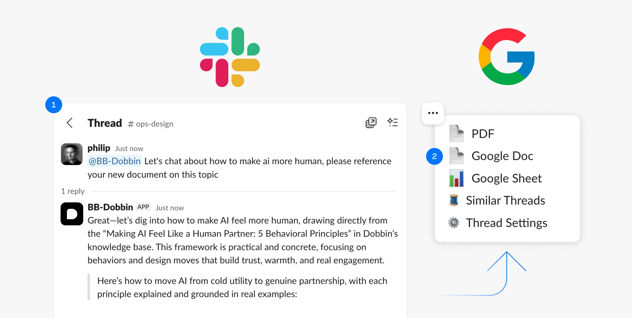Open the three-dots more options menu
The width and height of the screenshot is (632, 318).
pyautogui.click(x=433, y=113)
